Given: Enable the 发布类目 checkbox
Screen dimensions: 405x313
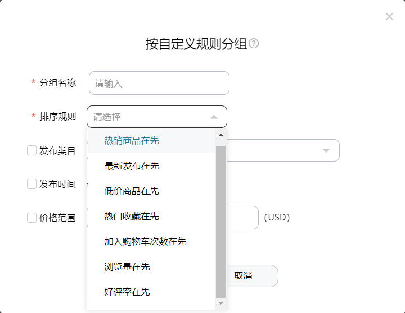Looking at the screenshot, I should pyautogui.click(x=31, y=150).
